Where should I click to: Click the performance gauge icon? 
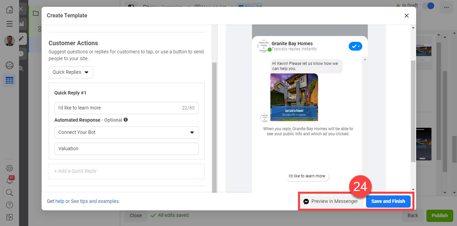click(x=9, y=65)
